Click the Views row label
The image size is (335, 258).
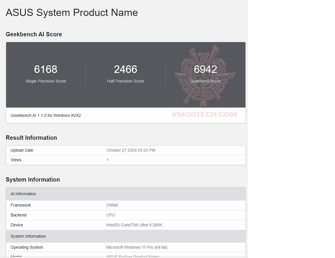pyautogui.click(x=16, y=160)
